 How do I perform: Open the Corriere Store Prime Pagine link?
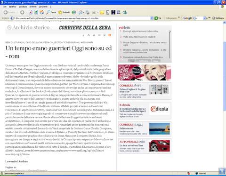coord(132,90)
